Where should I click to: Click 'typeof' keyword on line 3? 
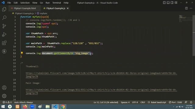pyautogui.click(x=46, y=24)
